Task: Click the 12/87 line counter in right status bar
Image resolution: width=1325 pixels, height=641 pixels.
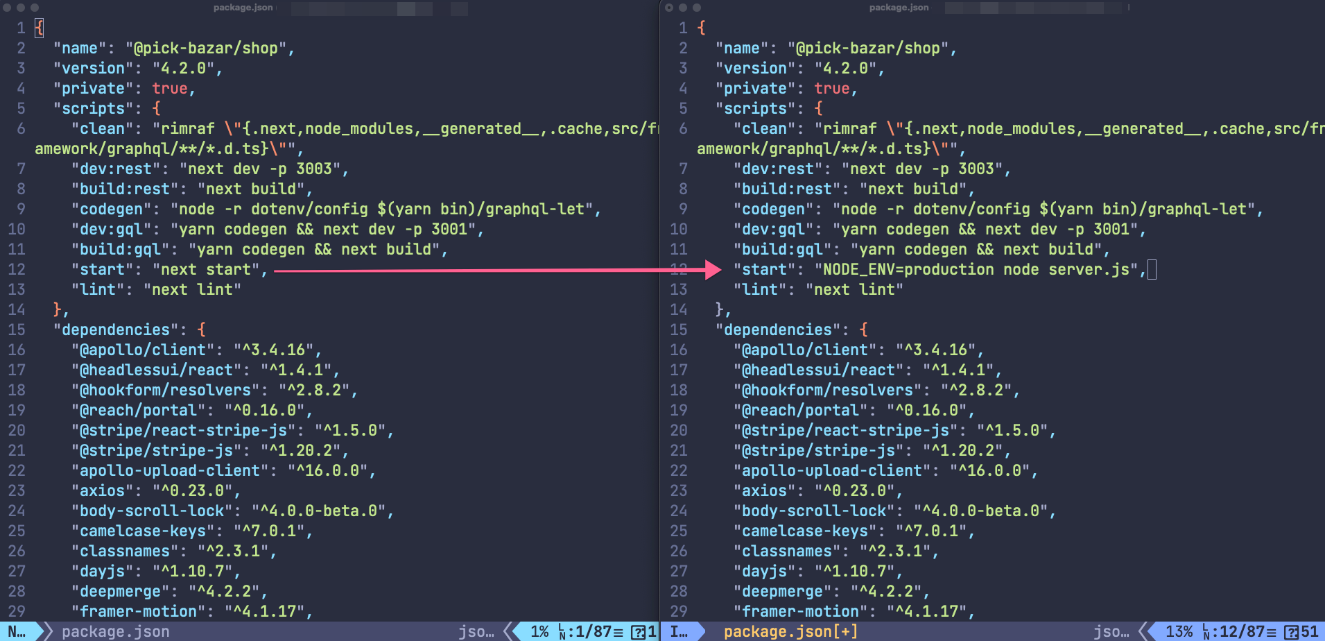Action: [x=1242, y=631]
